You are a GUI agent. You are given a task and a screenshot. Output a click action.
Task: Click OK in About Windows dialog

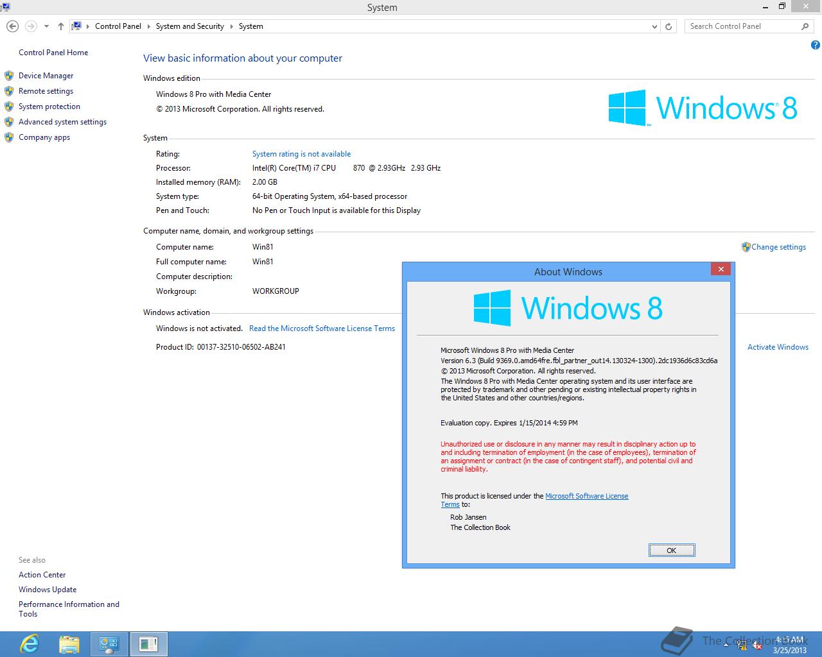[x=671, y=550]
